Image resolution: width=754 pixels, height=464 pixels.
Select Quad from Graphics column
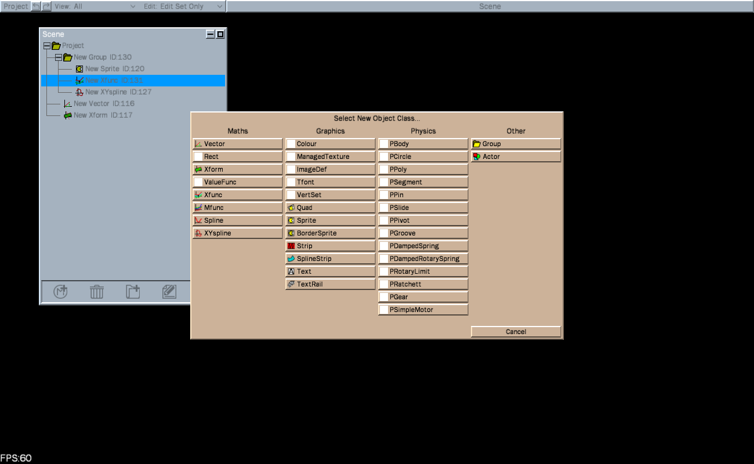330,208
